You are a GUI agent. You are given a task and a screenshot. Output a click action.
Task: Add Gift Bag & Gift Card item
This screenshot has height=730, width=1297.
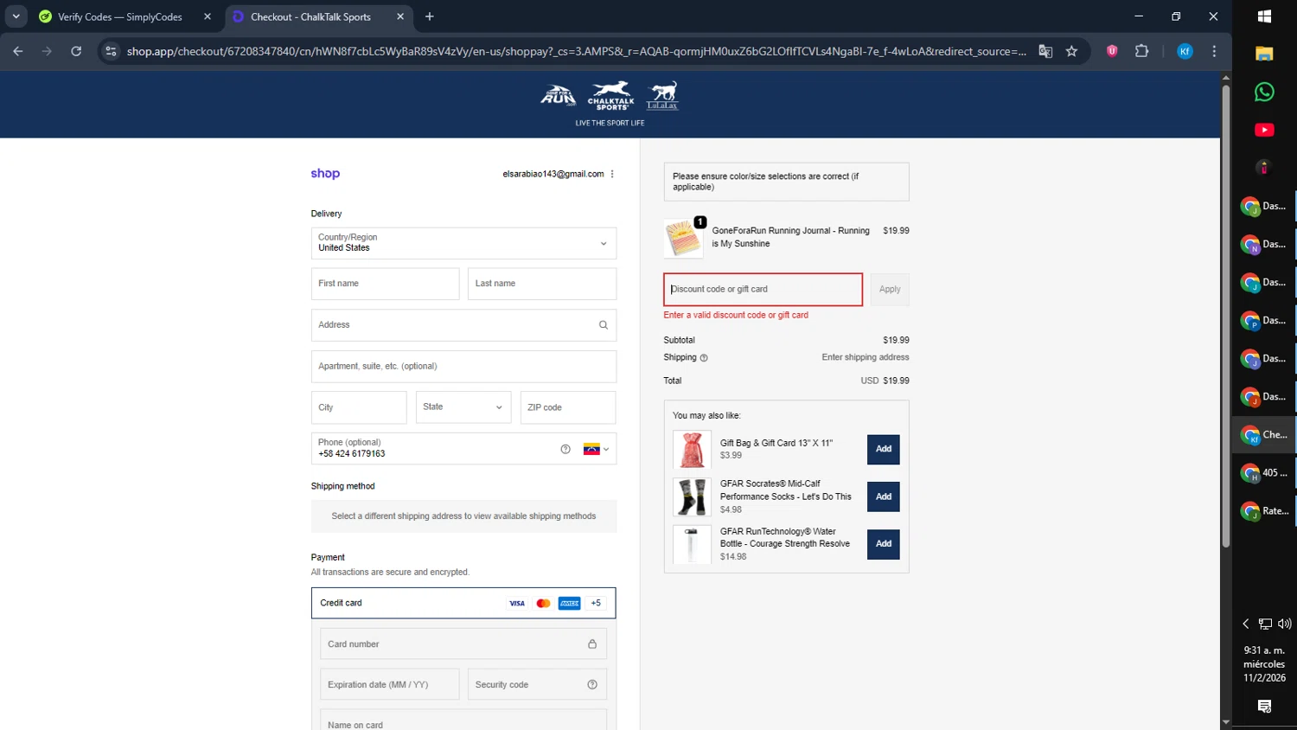pyautogui.click(x=883, y=450)
